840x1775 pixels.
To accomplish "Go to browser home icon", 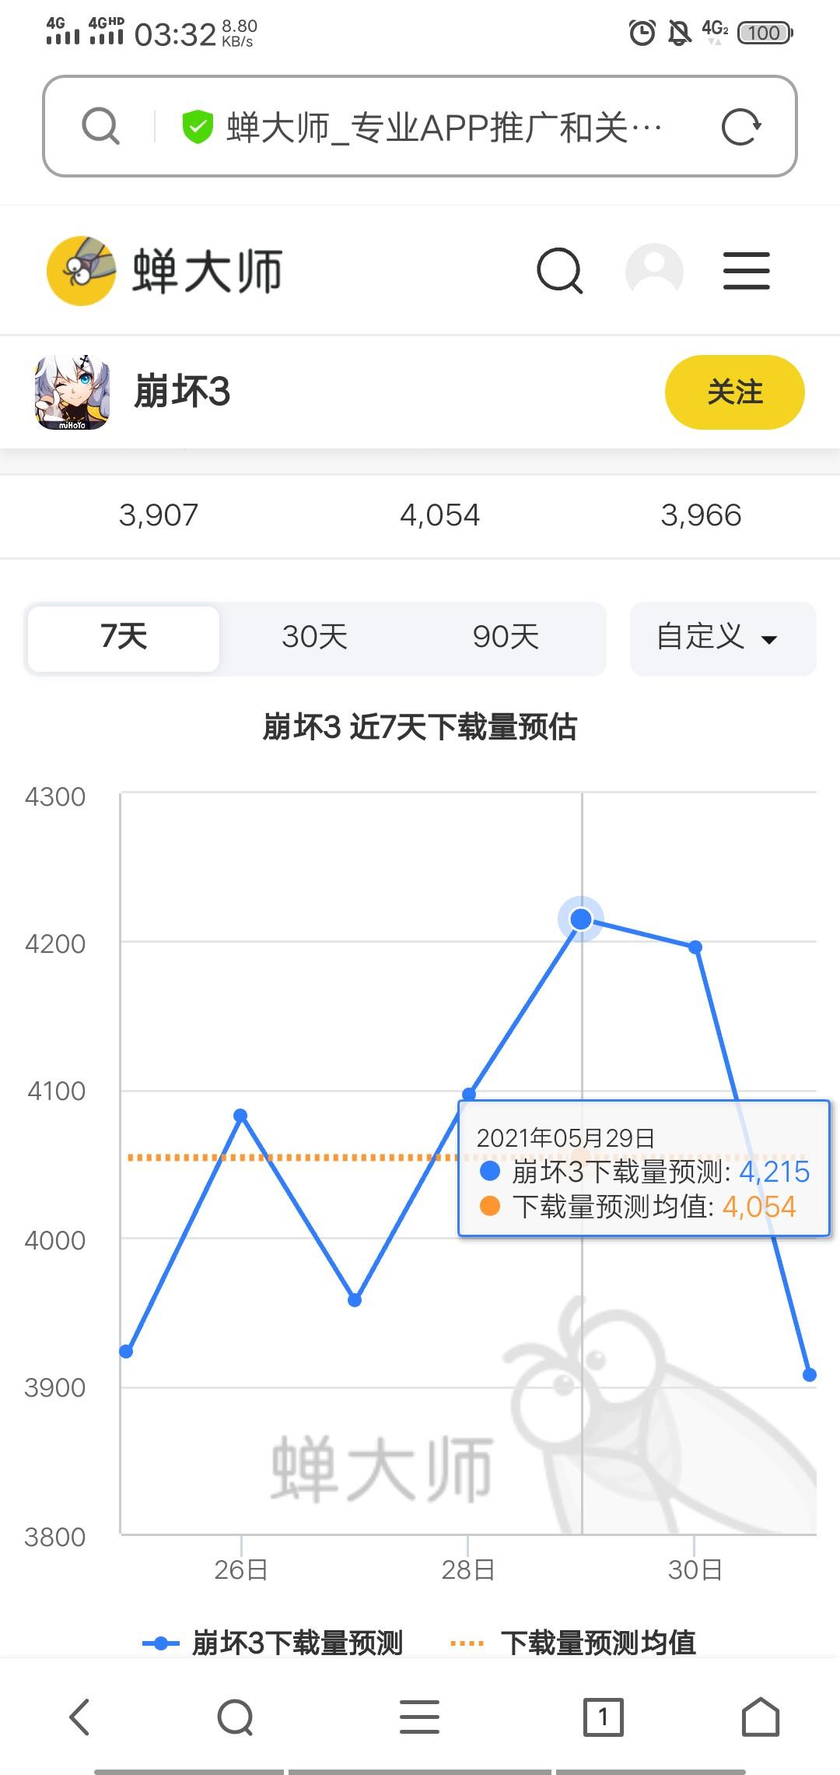I will [760, 1717].
